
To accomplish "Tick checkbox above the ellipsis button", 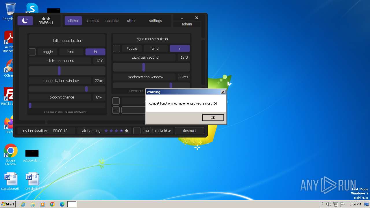I will click(116, 101).
